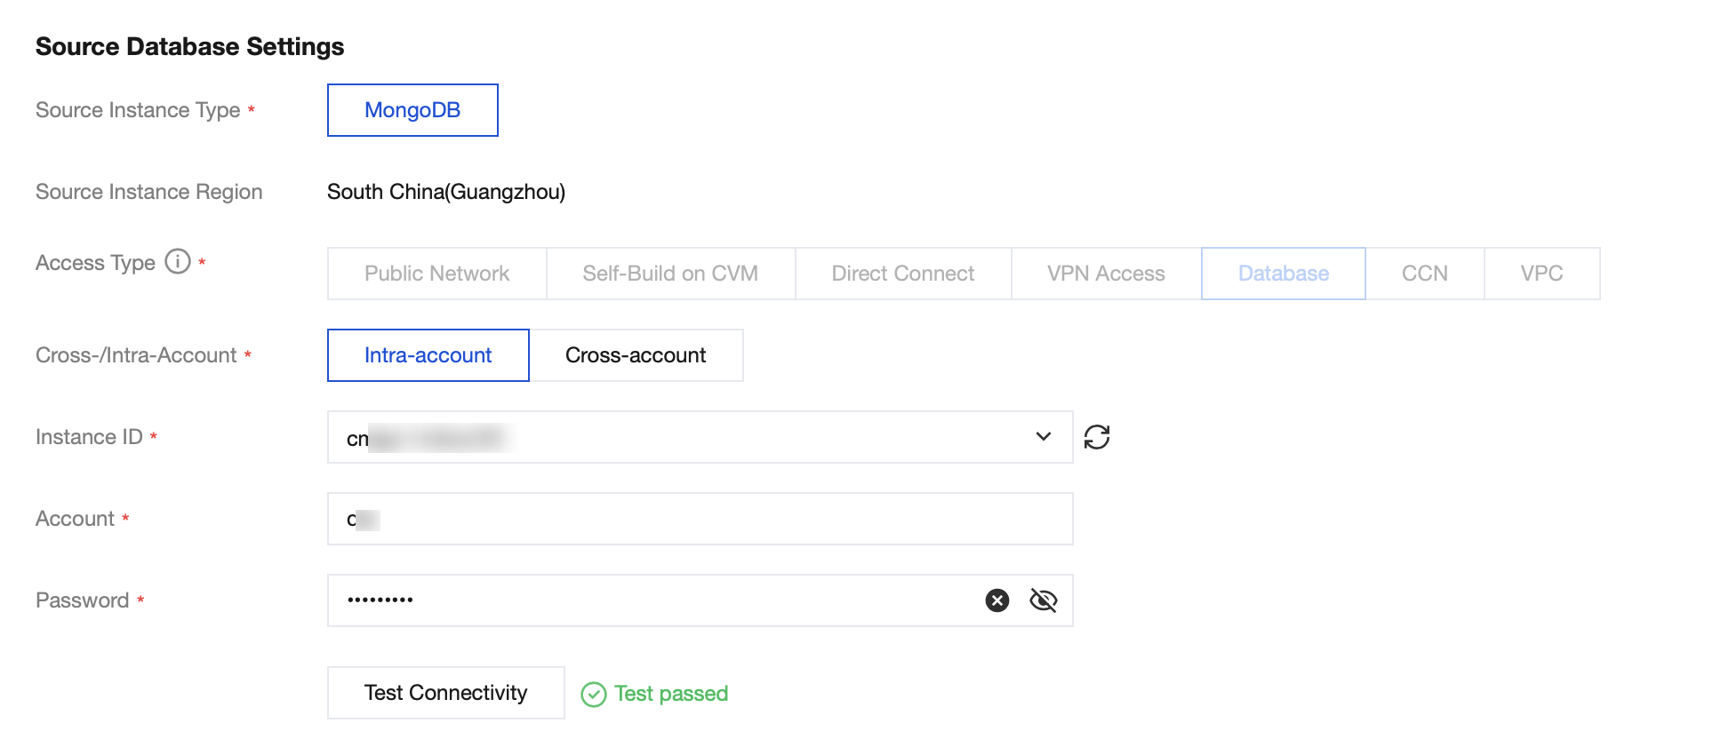
Task: Click the Access Type info icon
Action: coord(178,262)
